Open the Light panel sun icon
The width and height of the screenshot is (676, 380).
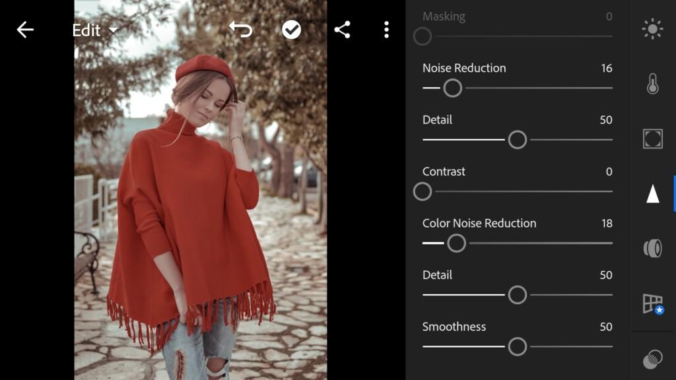(x=652, y=29)
